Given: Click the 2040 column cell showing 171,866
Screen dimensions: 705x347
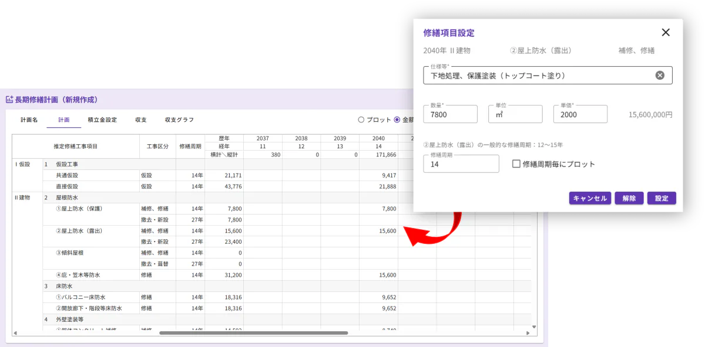Looking at the screenshot, I should coord(378,155).
